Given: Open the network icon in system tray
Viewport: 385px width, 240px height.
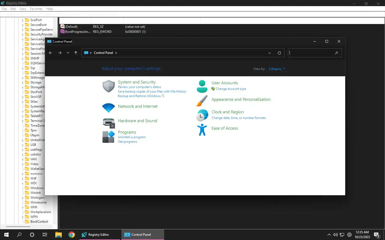Looking at the screenshot, I should pos(342,235).
